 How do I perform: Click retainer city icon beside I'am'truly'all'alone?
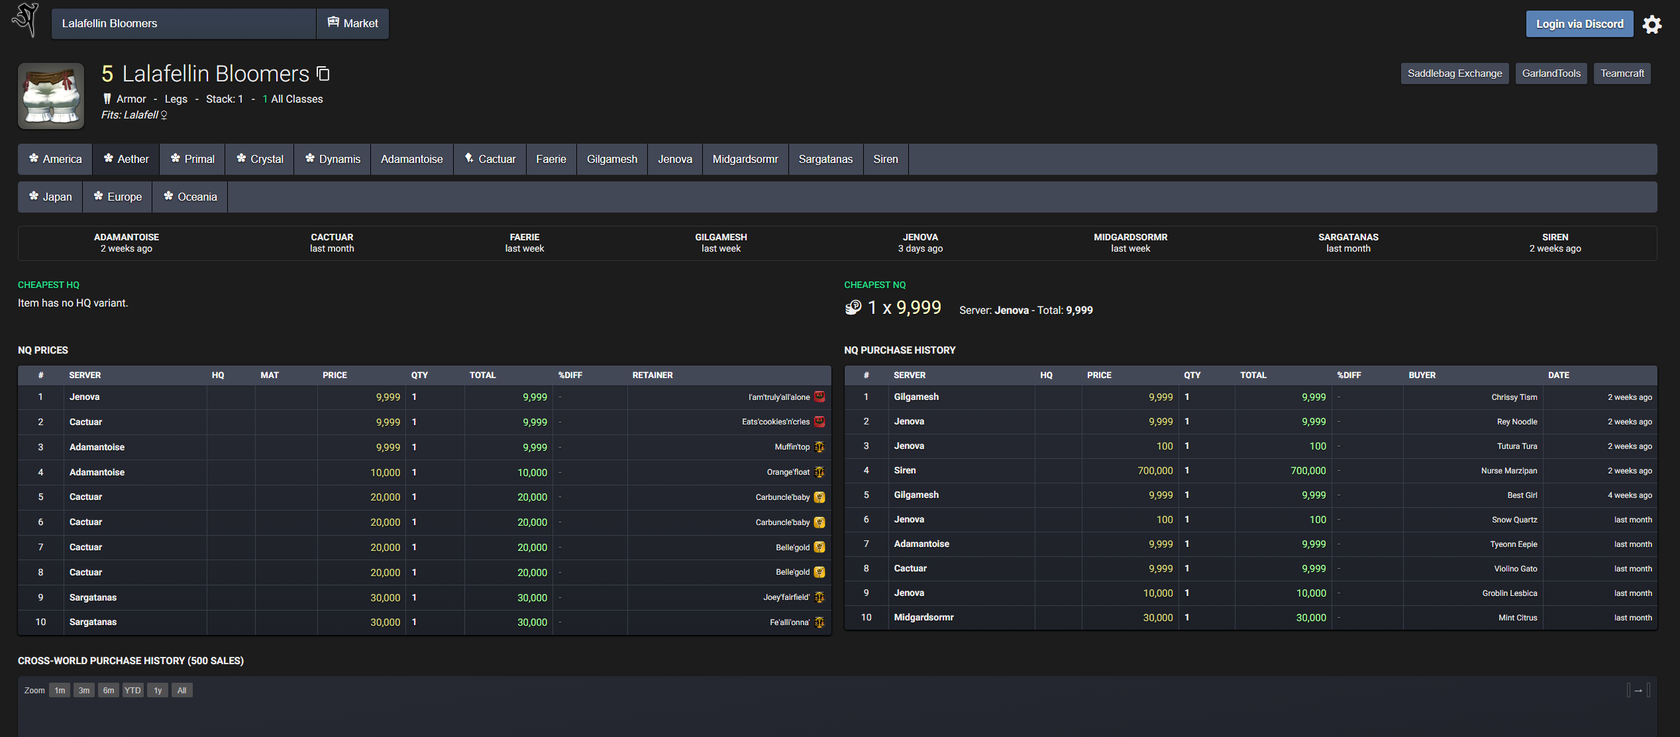[819, 397]
